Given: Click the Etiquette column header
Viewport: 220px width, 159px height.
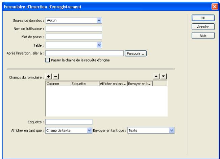Looking at the screenshot, I should 85,84.
